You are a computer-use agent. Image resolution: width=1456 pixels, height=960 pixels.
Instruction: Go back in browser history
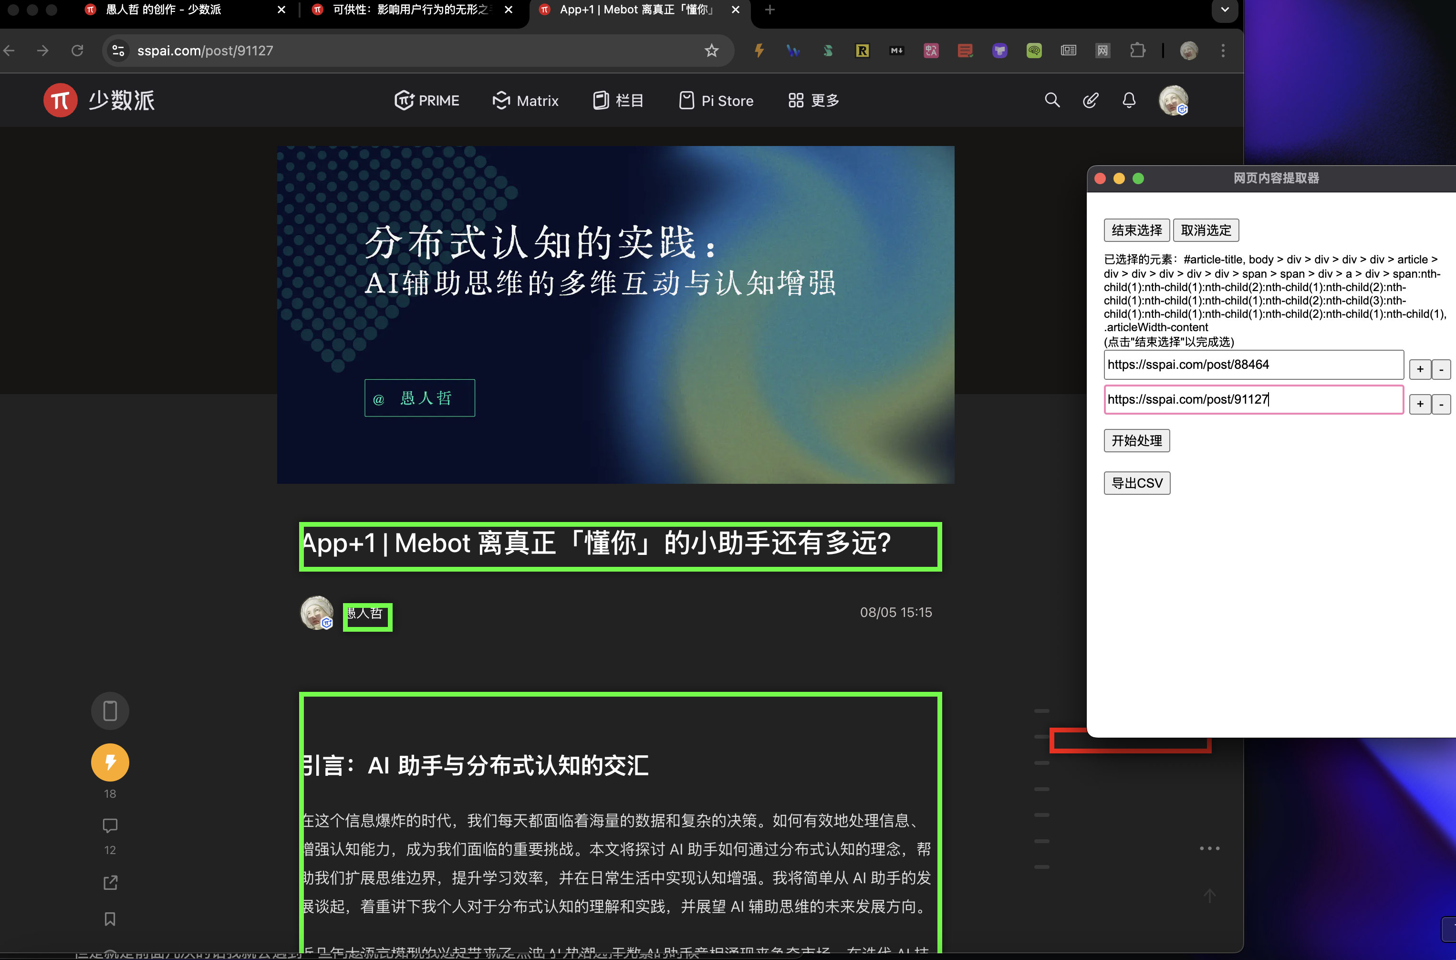pyautogui.click(x=9, y=50)
